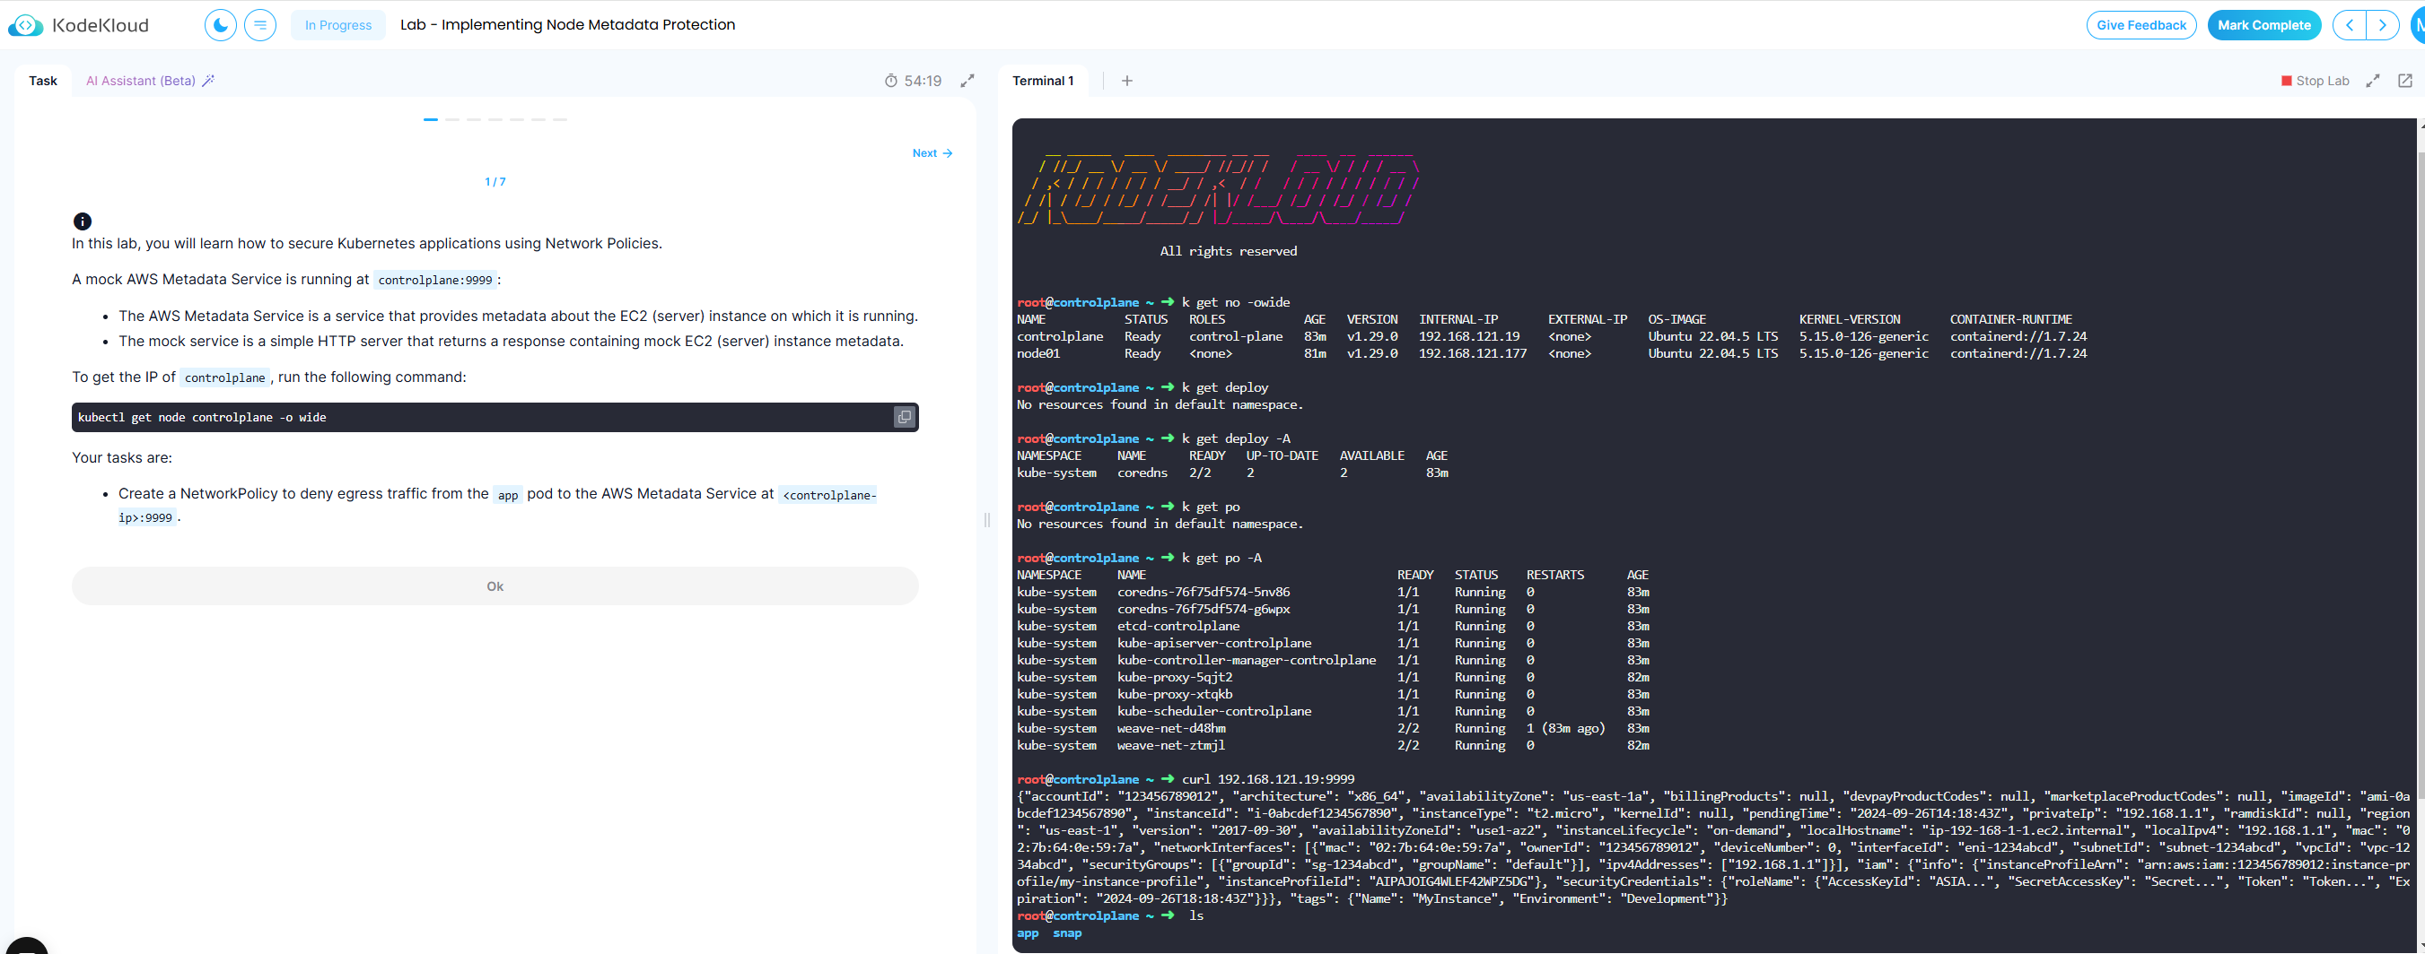
Task: Click the Give Feedback button
Action: (x=2140, y=25)
